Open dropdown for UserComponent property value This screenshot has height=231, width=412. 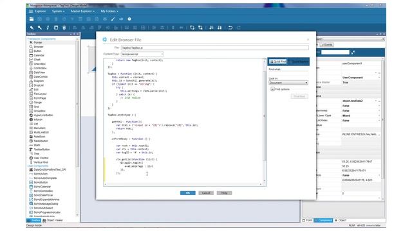point(379,78)
